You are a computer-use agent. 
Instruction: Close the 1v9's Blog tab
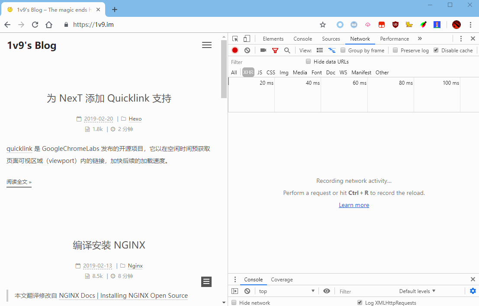coord(98,10)
